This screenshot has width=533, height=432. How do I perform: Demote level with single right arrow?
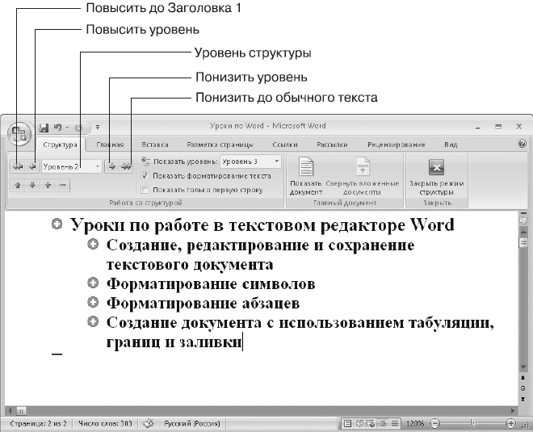pos(111,166)
